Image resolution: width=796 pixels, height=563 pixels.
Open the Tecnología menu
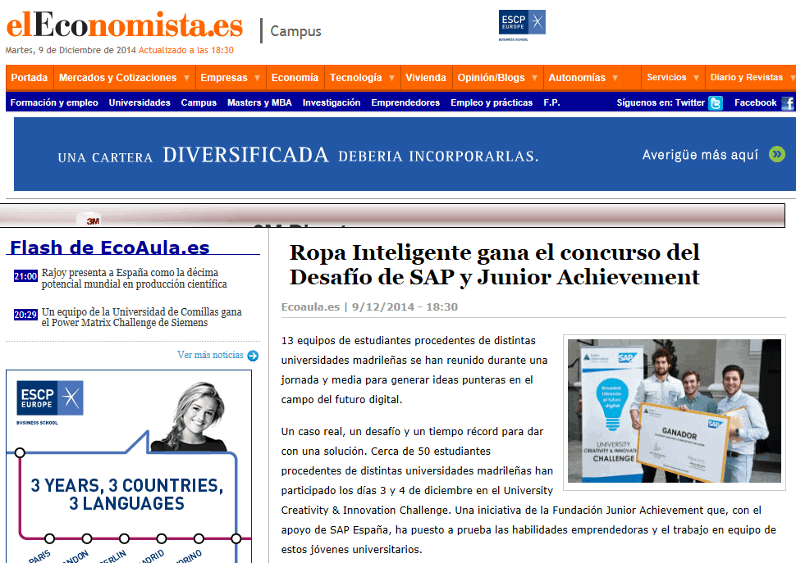356,78
